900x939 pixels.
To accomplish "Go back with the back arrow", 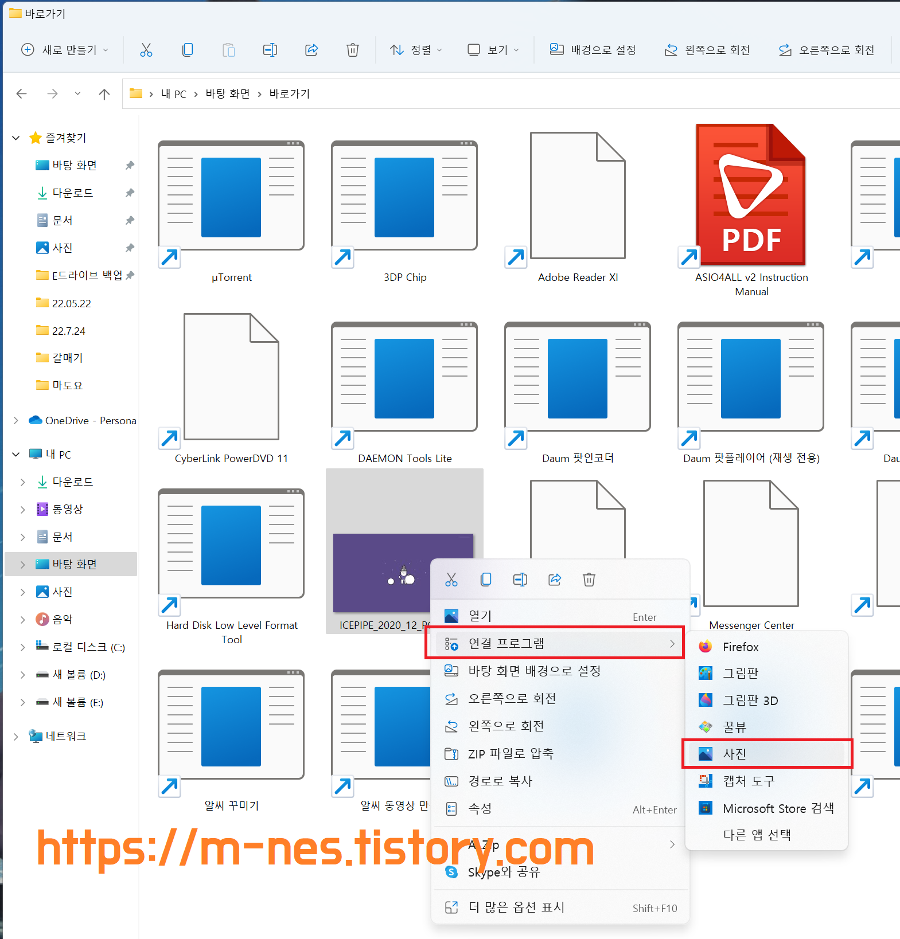I will 22,93.
